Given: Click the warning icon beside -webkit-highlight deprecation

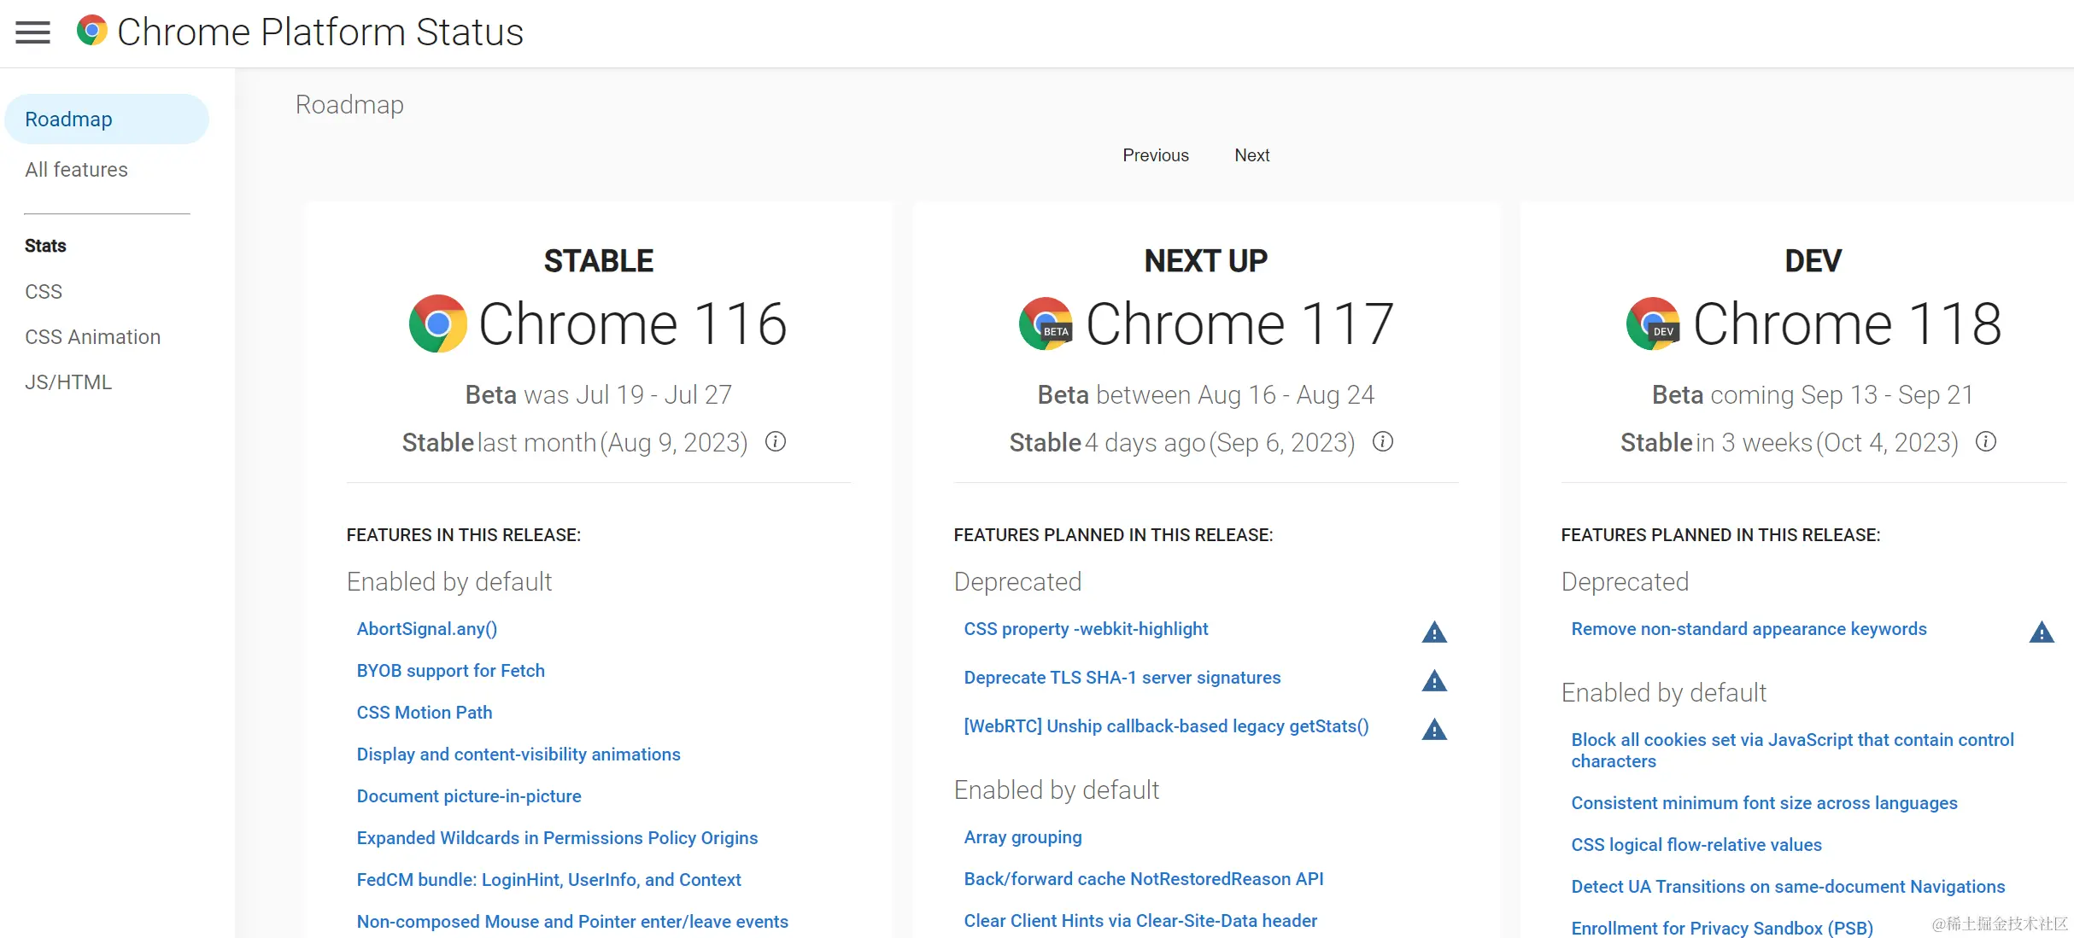Looking at the screenshot, I should (x=1433, y=632).
